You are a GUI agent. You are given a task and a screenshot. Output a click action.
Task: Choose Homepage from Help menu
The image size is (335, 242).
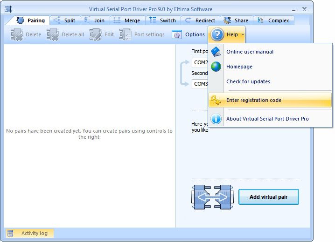(x=270, y=67)
